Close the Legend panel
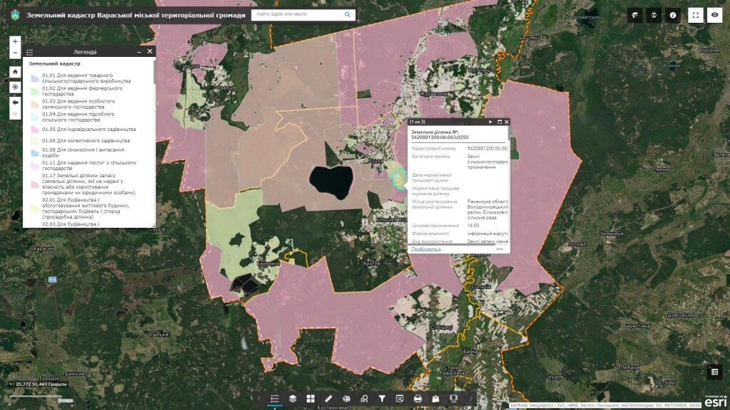The image size is (730, 410). click(150, 51)
